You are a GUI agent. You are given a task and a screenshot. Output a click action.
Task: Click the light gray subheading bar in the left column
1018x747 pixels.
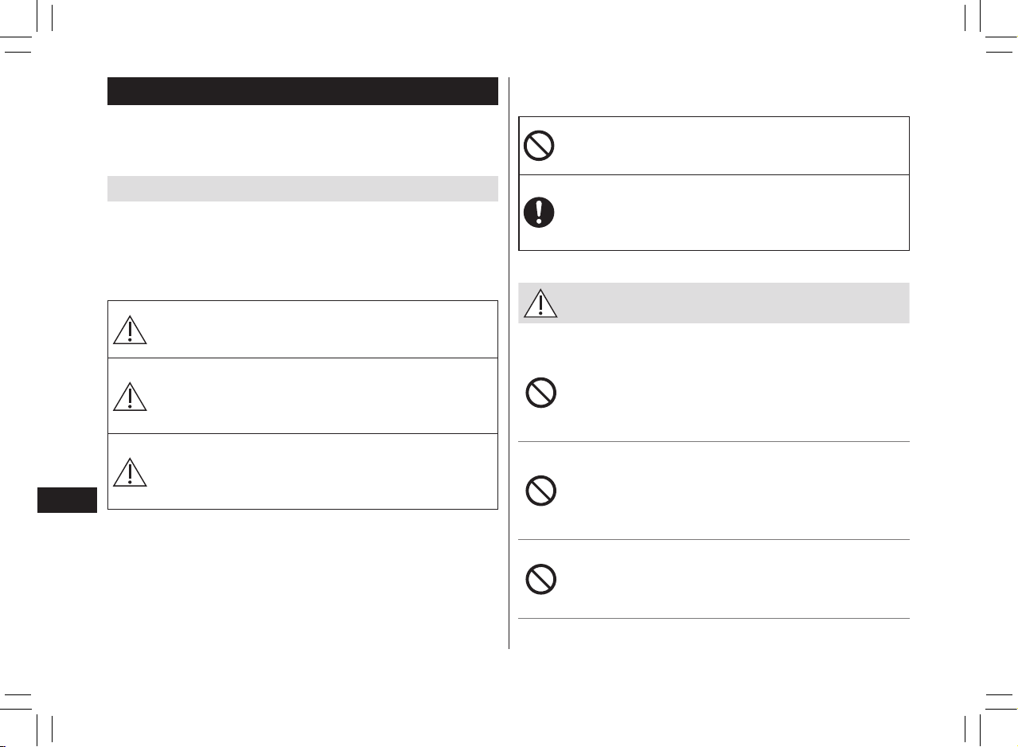pyautogui.click(x=302, y=189)
